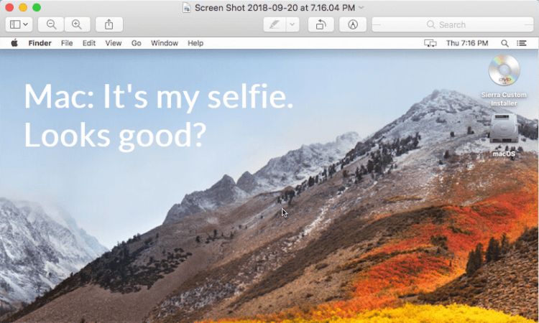The image size is (539, 323).
Task: Click the "Mac: It's my selfie." text
Action: coord(159,96)
